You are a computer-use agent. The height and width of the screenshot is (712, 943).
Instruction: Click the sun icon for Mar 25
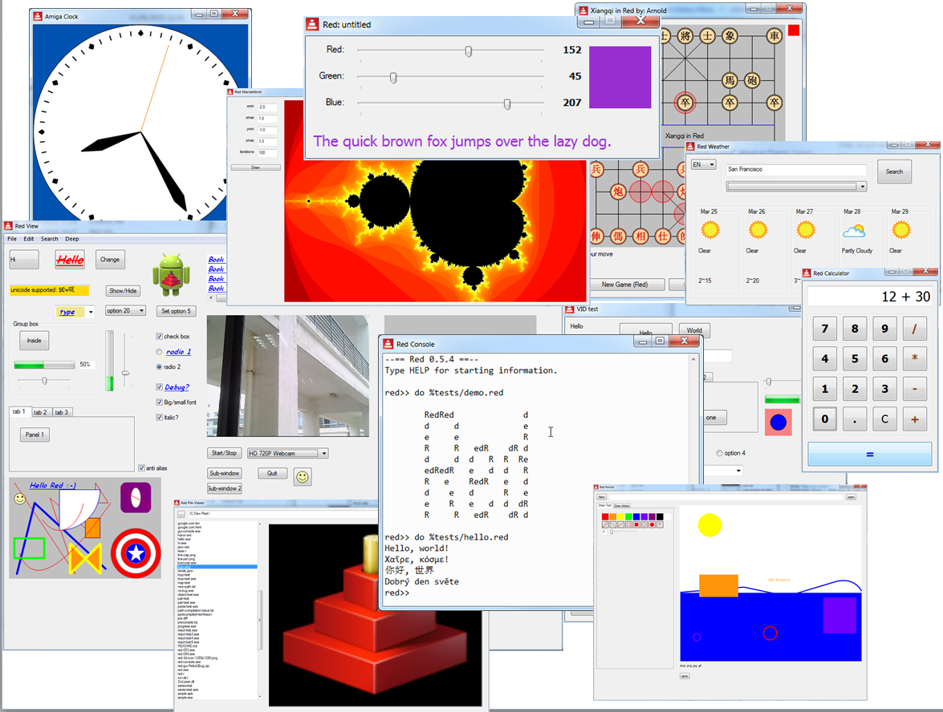(x=709, y=231)
